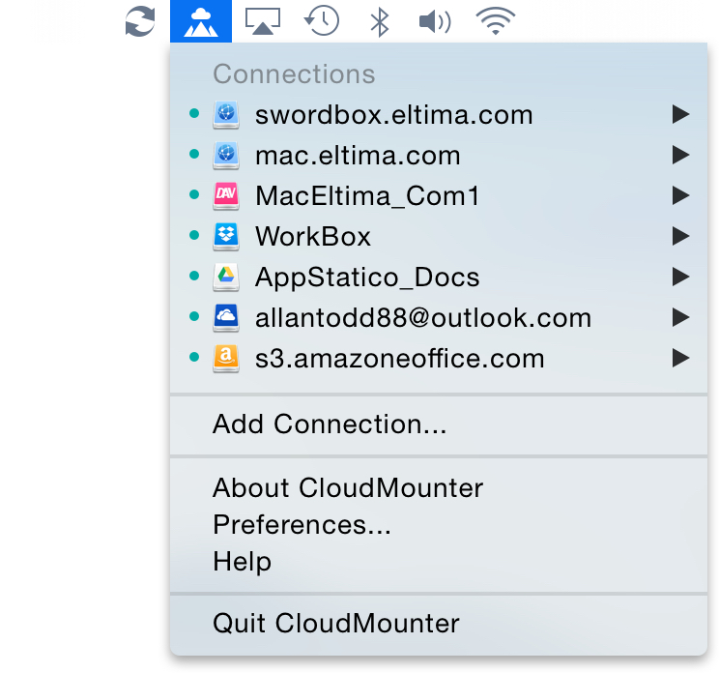The height and width of the screenshot is (673, 719).
Task: Click the CloudMounter menu bar icon
Action: [201, 21]
